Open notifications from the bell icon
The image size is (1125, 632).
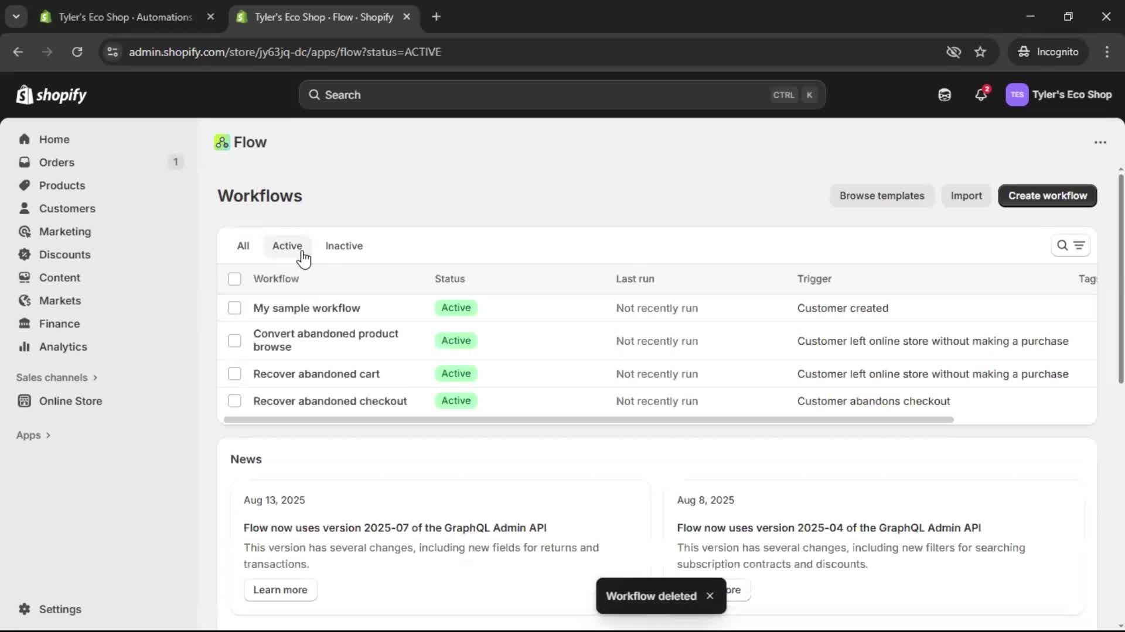(981, 94)
